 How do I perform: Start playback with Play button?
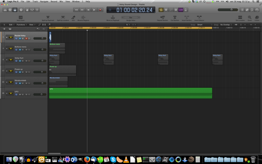[94, 10]
